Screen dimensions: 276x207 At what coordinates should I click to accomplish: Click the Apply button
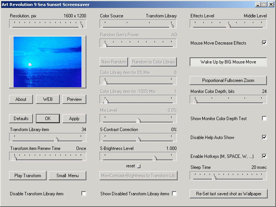tap(74, 119)
